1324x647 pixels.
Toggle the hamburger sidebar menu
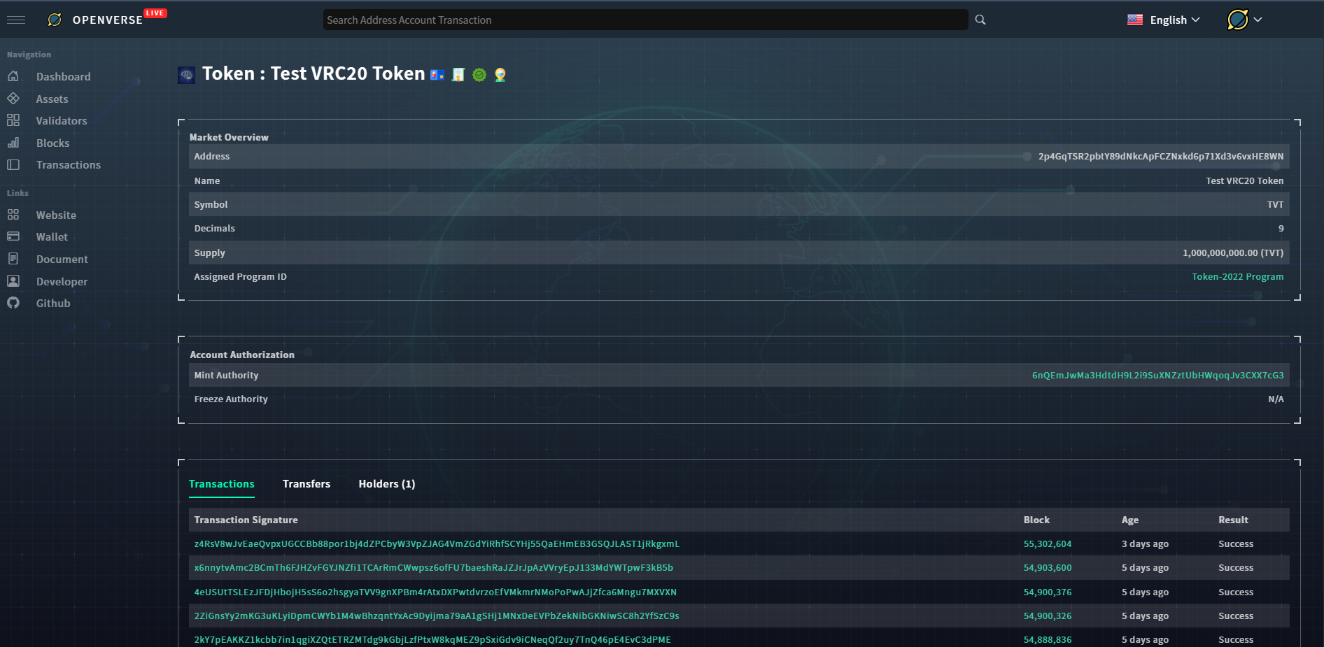point(16,20)
